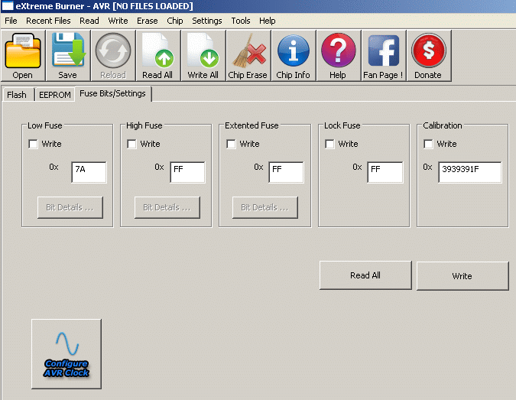Viewport: 516px width, 400px height.
Task: Switch to the EEPROM tab
Action: point(55,95)
